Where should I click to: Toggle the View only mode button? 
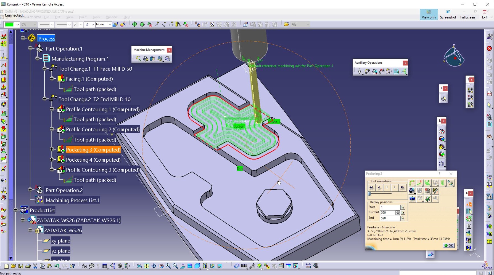tap(429, 14)
